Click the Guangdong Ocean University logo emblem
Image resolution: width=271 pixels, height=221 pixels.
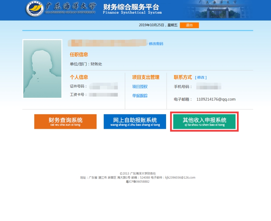coord(35,9)
